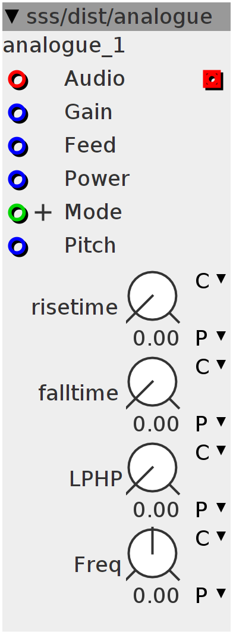Click the blue Gain inlet port

[18, 113]
